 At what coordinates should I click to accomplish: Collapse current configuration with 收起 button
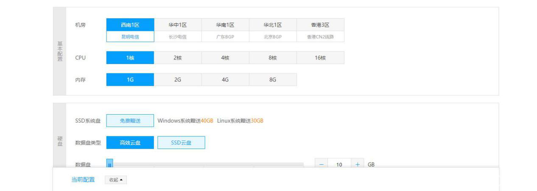[116, 180]
